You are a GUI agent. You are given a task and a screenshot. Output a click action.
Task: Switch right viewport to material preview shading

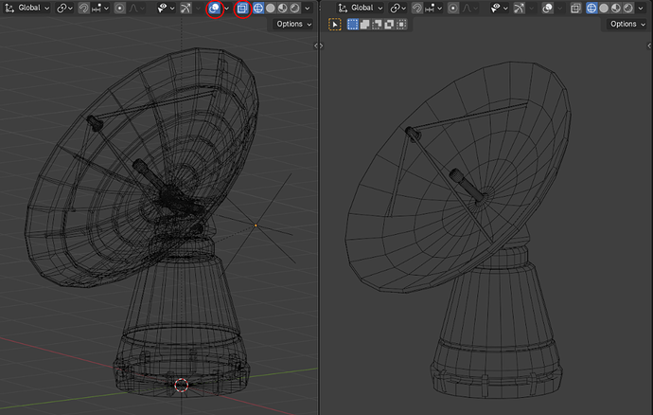618,8
